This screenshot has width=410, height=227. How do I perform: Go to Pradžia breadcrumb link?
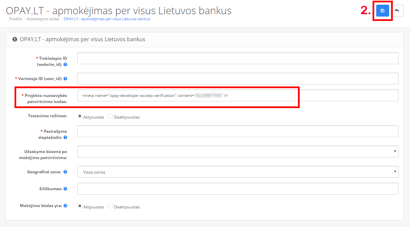pyautogui.click(x=16, y=19)
